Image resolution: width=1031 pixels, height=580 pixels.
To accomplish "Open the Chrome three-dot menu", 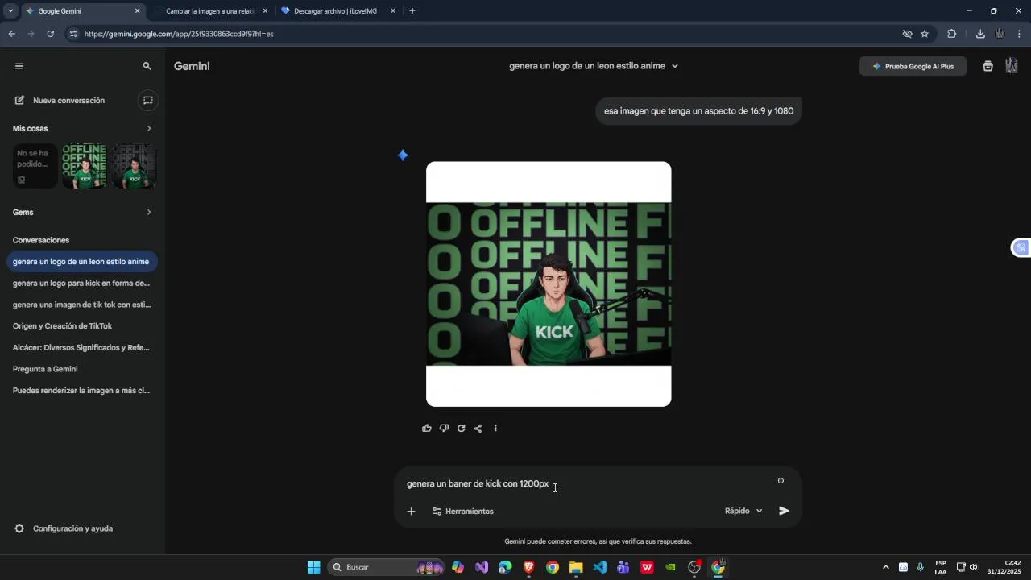I will click(x=1019, y=34).
